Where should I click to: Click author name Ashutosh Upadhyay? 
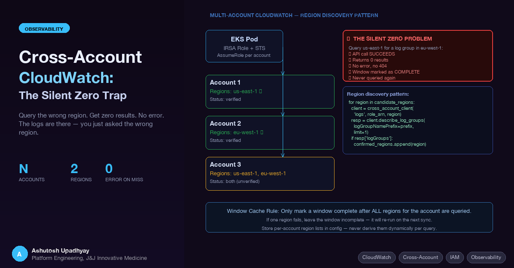point(60,250)
